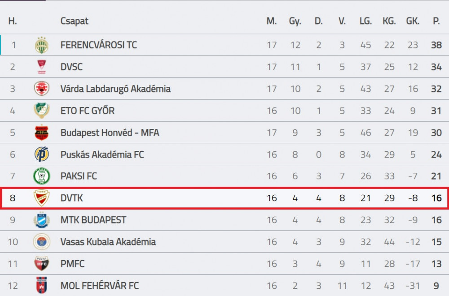Open the MTK BUDAPEST team link
The width and height of the screenshot is (449, 296).
93,220
